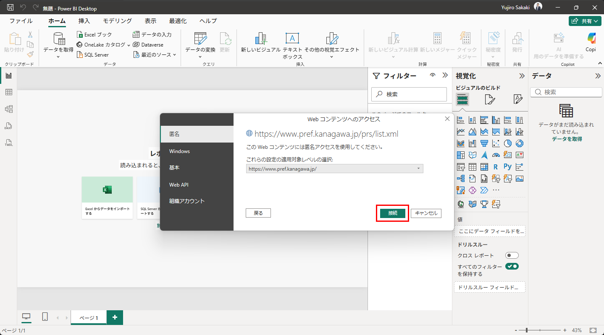604x335 pixels.
Task: Select the KPI visual
Action: pos(519,155)
